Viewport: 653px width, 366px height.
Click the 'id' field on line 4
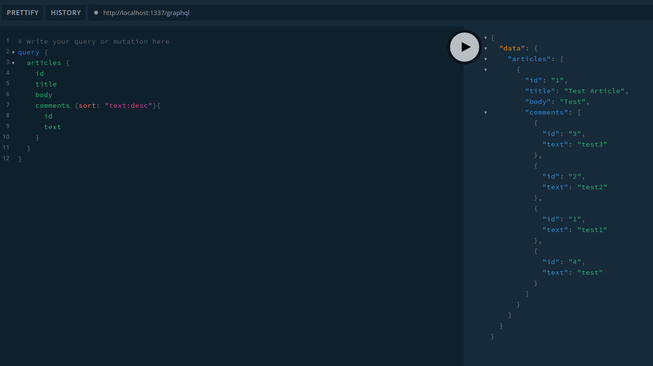tap(40, 73)
